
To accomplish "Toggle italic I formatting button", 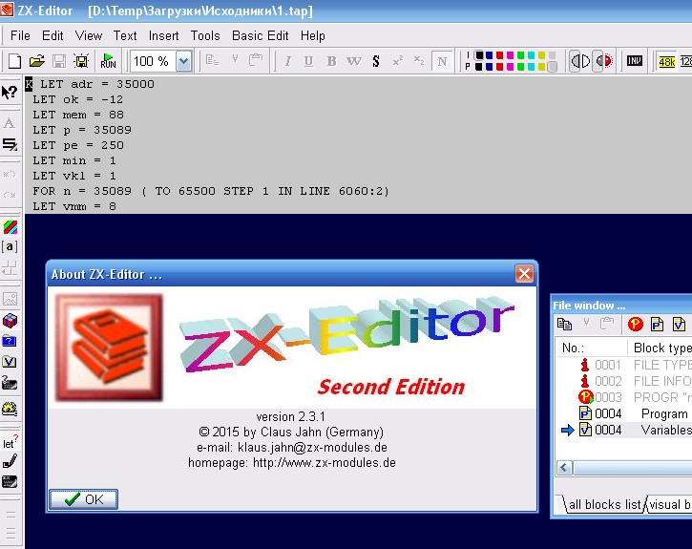I will pos(287,61).
